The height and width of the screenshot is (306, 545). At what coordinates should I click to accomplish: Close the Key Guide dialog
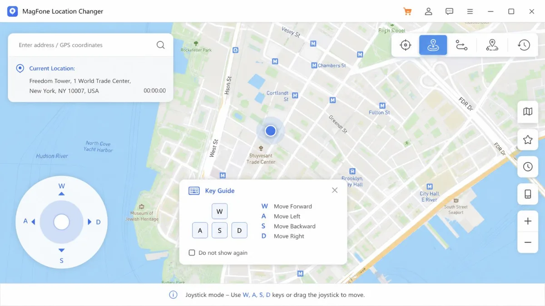(x=335, y=190)
